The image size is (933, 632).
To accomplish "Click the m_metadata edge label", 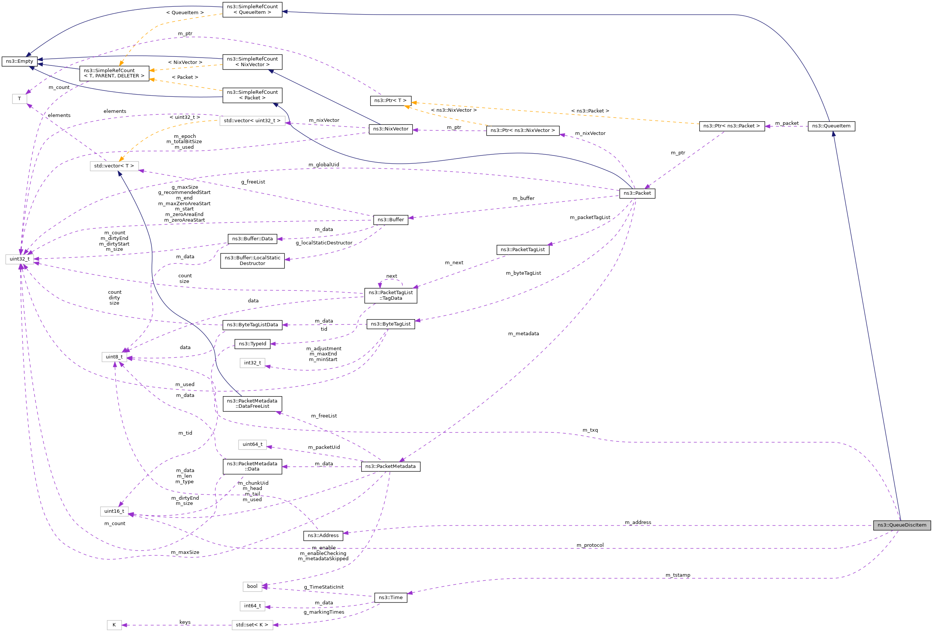I will tap(524, 334).
